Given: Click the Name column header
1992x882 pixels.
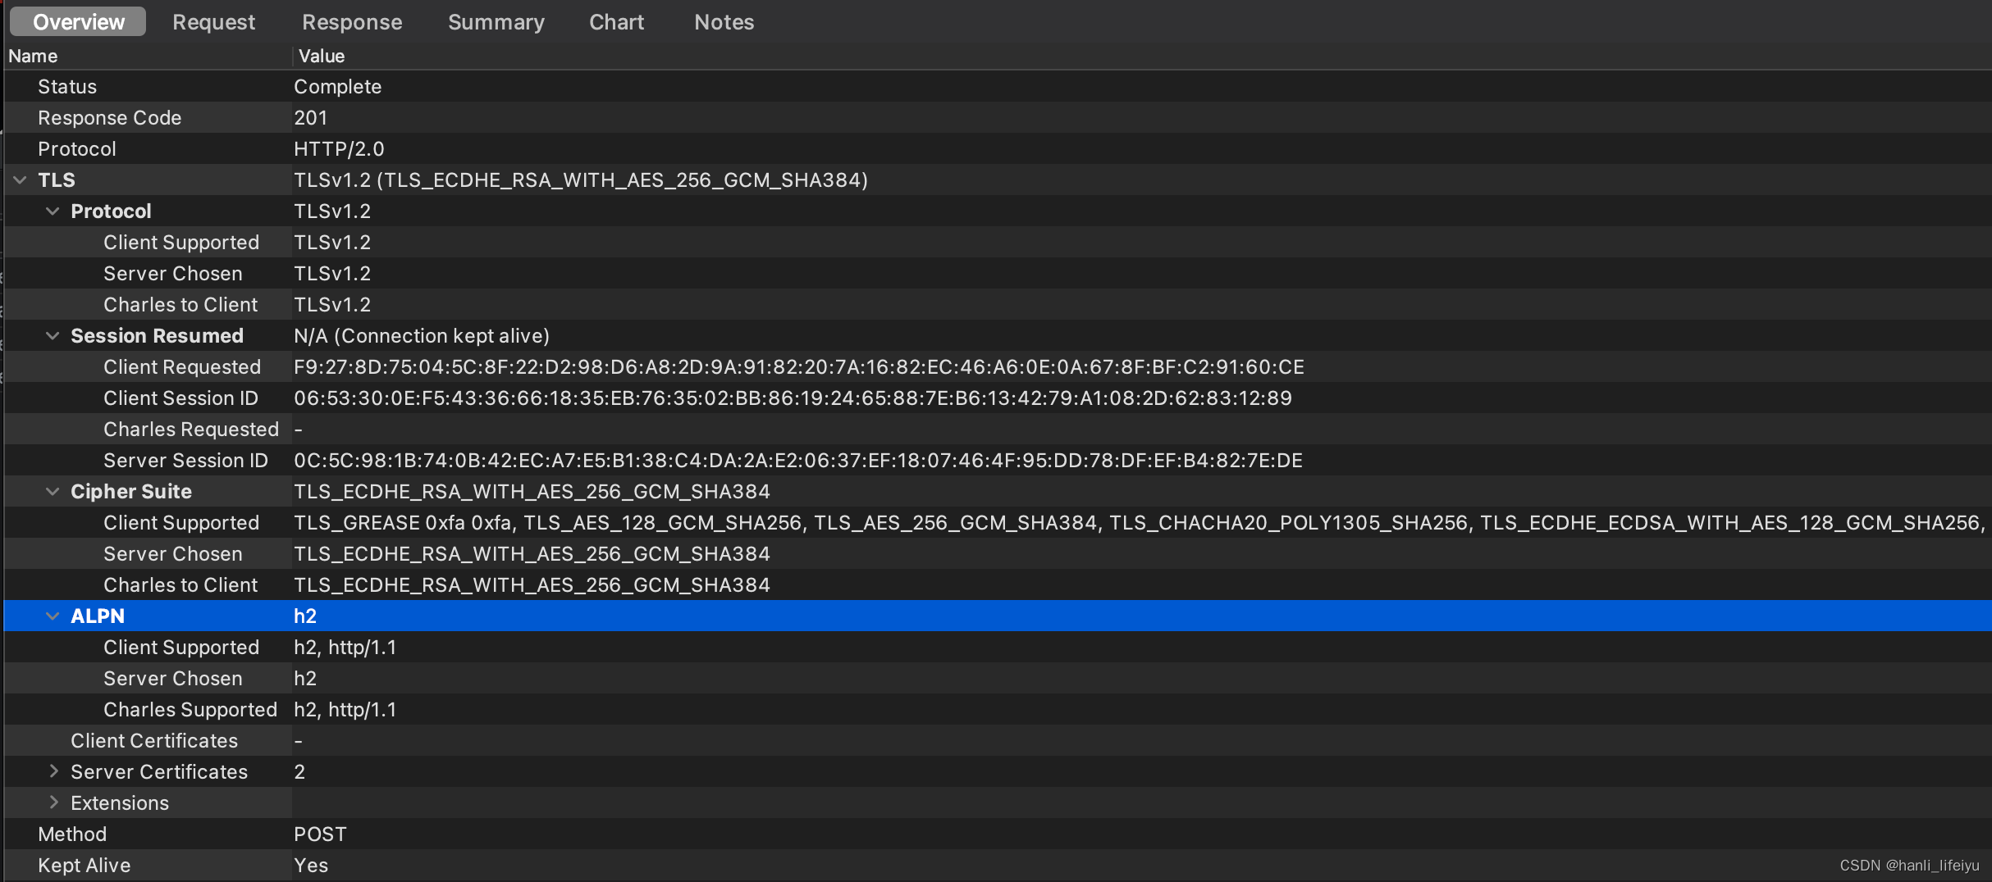Looking at the screenshot, I should 33,56.
